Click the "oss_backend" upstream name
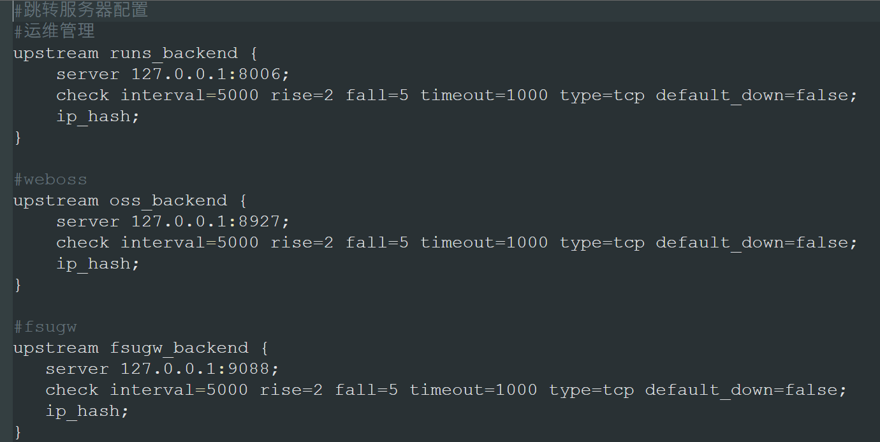Viewport: 880px width, 442px height. click(x=168, y=200)
